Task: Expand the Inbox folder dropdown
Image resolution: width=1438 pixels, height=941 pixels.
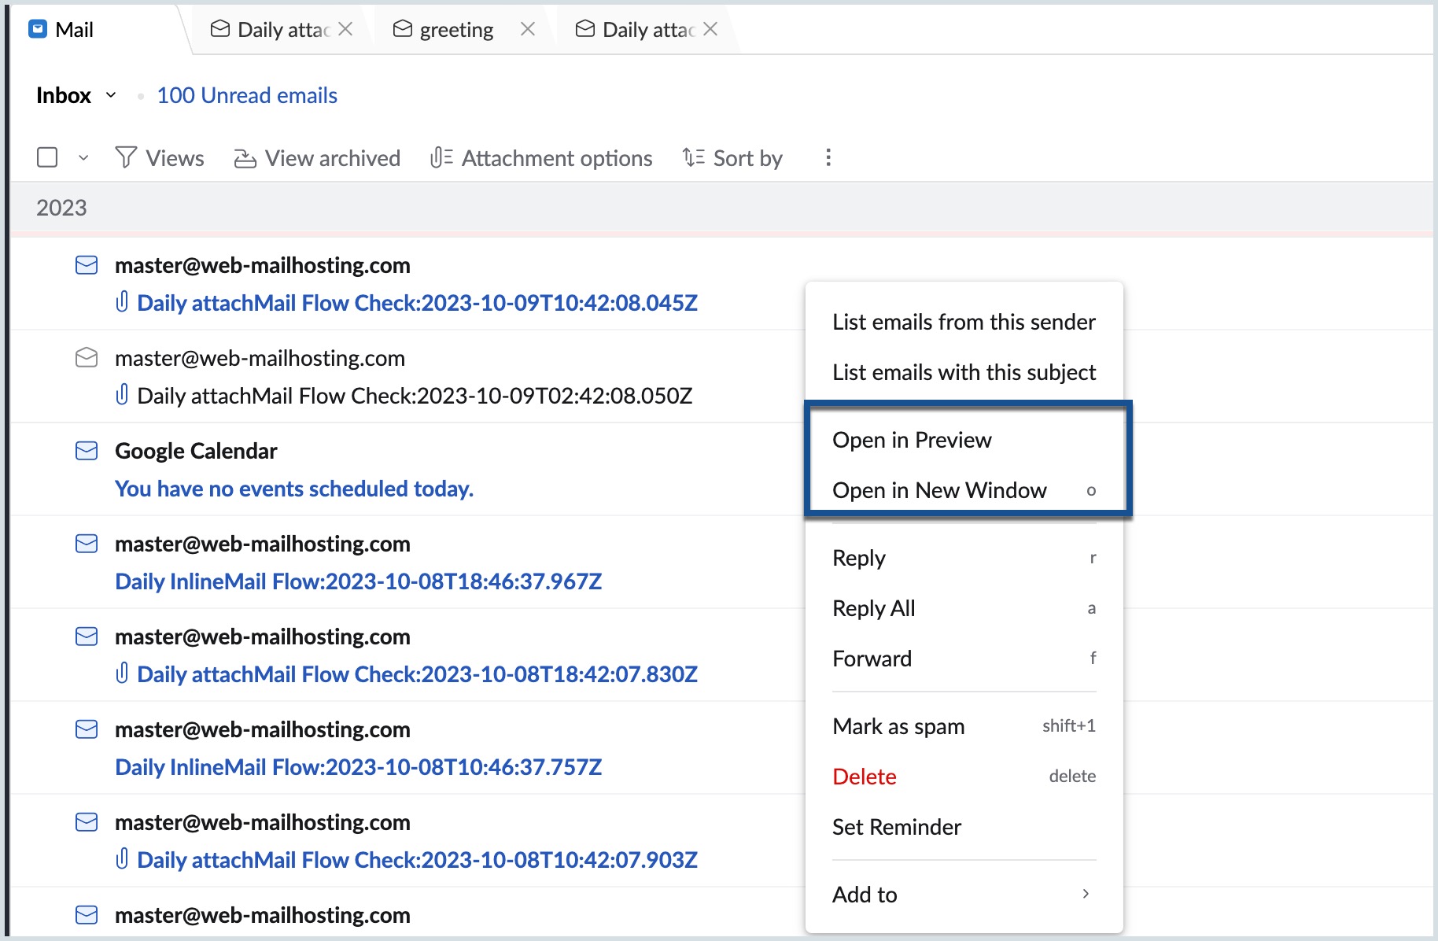Action: [x=111, y=95]
